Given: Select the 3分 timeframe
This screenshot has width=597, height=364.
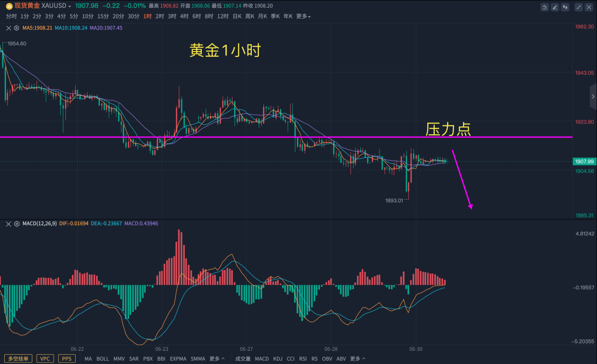Looking at the screenshot, I should click(x=49, y=16).
